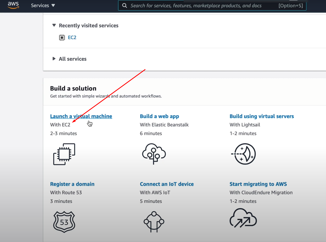Click the With EC2 text
This screenshot has height=242, width=326.
[x=60, y=125]
